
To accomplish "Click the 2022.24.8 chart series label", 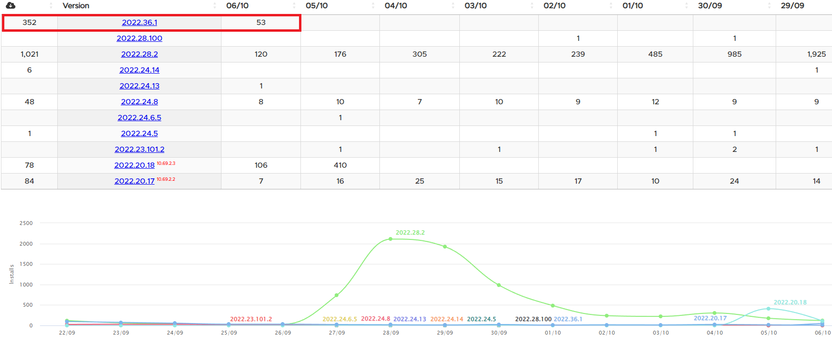I will point(376,319).
